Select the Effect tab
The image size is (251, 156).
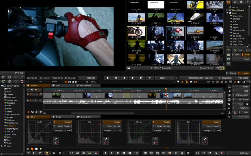pos(38,117)
